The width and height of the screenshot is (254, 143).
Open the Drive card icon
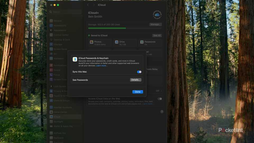(117, 42)
